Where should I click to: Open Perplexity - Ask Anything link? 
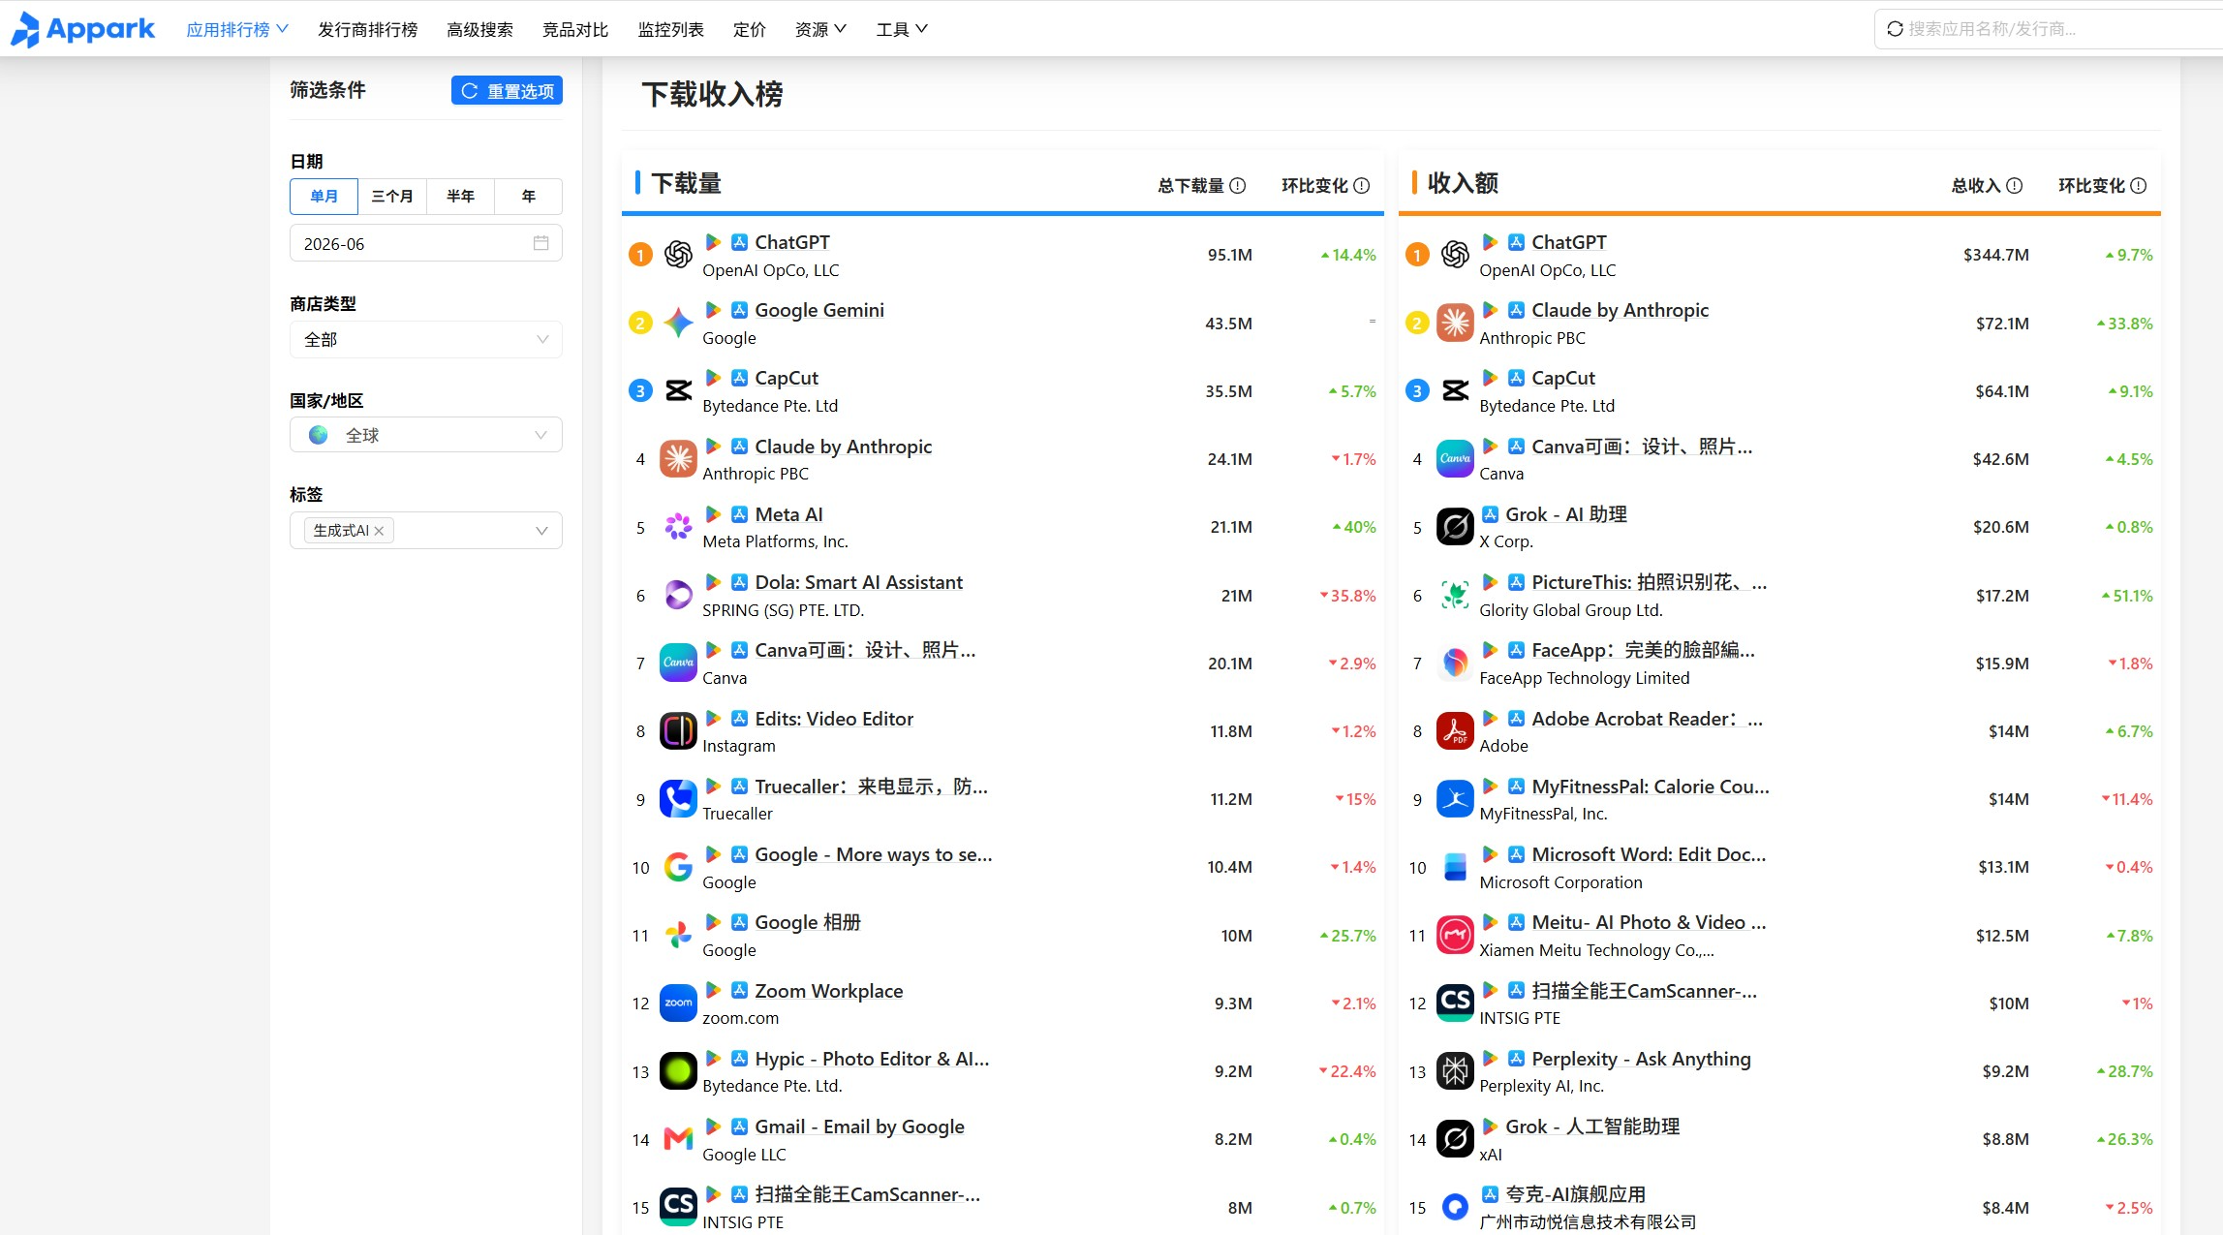(1641, 1059)
